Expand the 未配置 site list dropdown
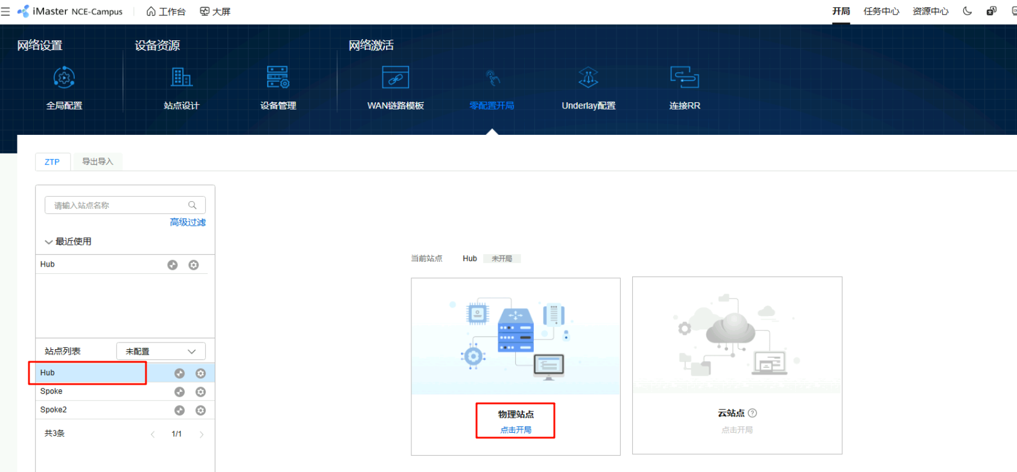Viewport: 1017px width, 472px height. tap(160, 352)
